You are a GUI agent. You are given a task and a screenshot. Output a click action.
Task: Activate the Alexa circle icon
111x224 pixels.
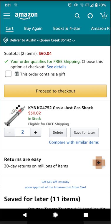click(x=90, y=16)
